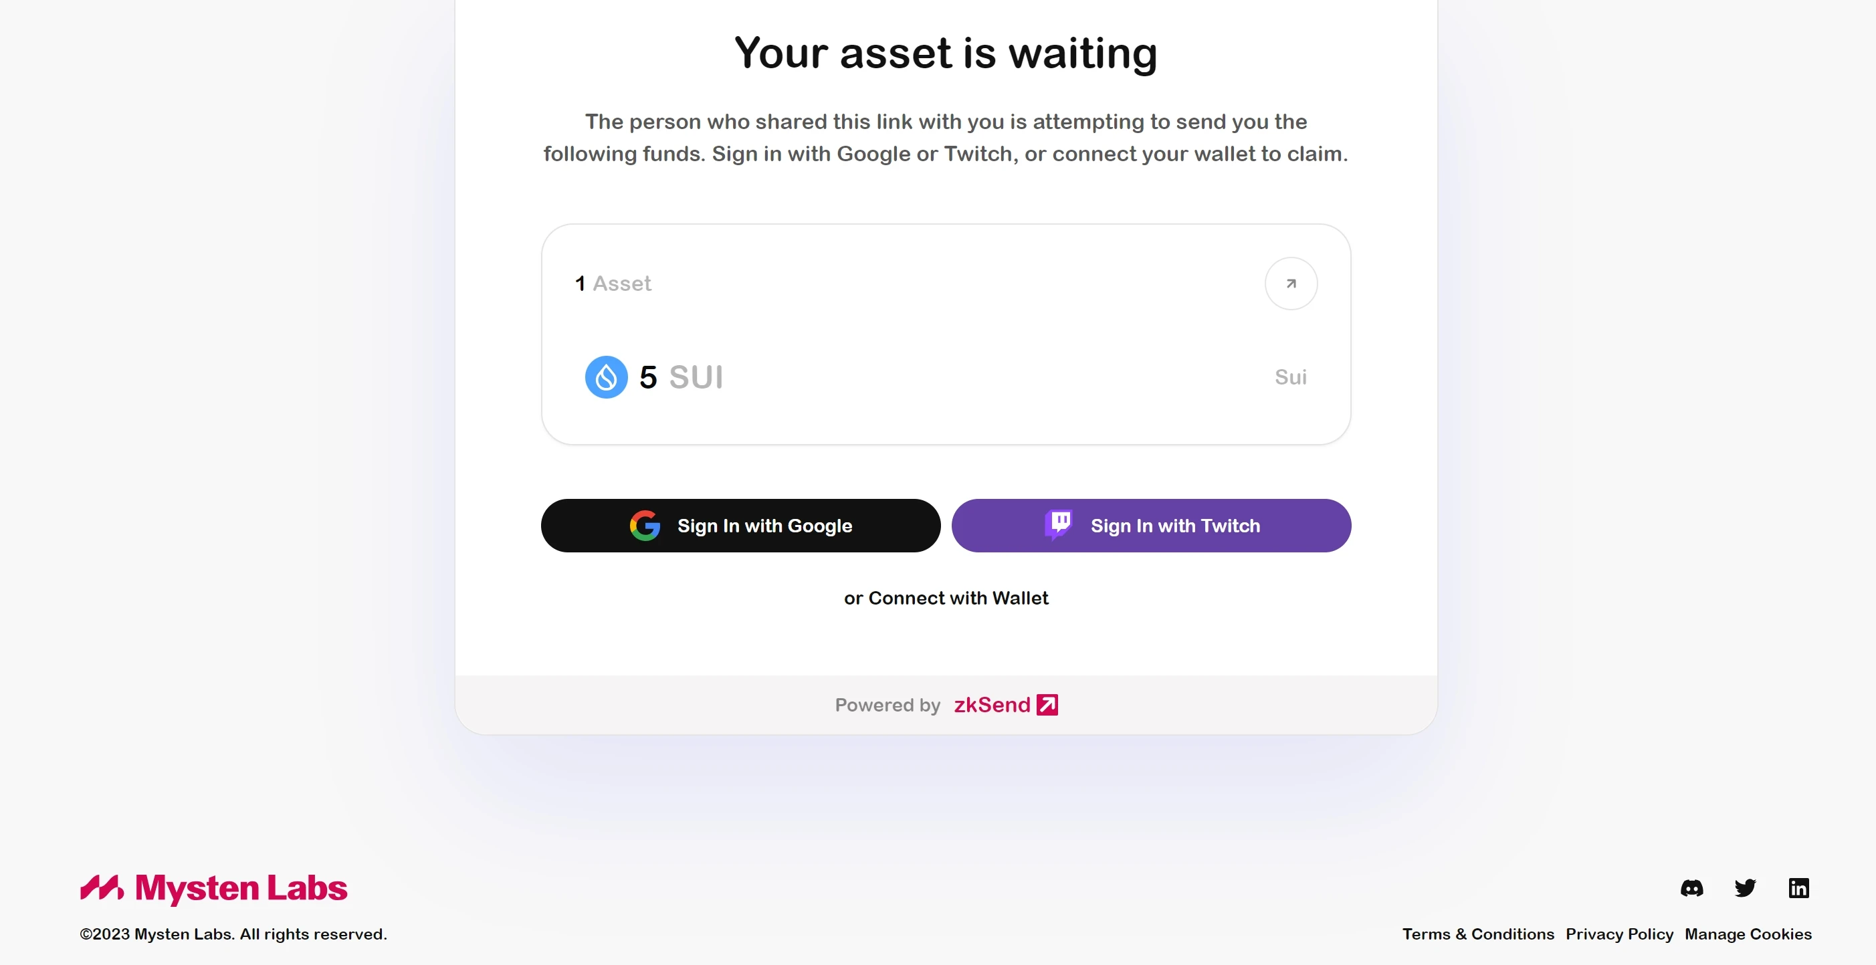Screen dimensions: 1876x965
Task: Click the gray 'Sui' network label
Action: 1291,377
